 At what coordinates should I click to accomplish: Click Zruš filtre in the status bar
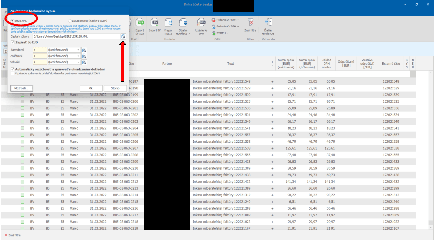click(x=13, y=235)
